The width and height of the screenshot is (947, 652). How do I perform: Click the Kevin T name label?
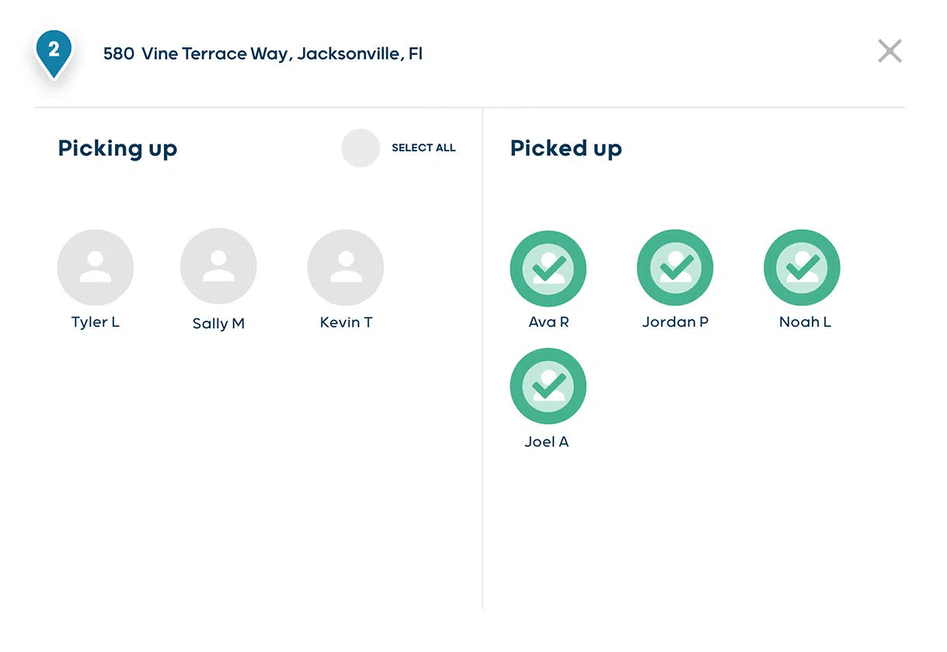pyautogui.click(x=346, y=322)
